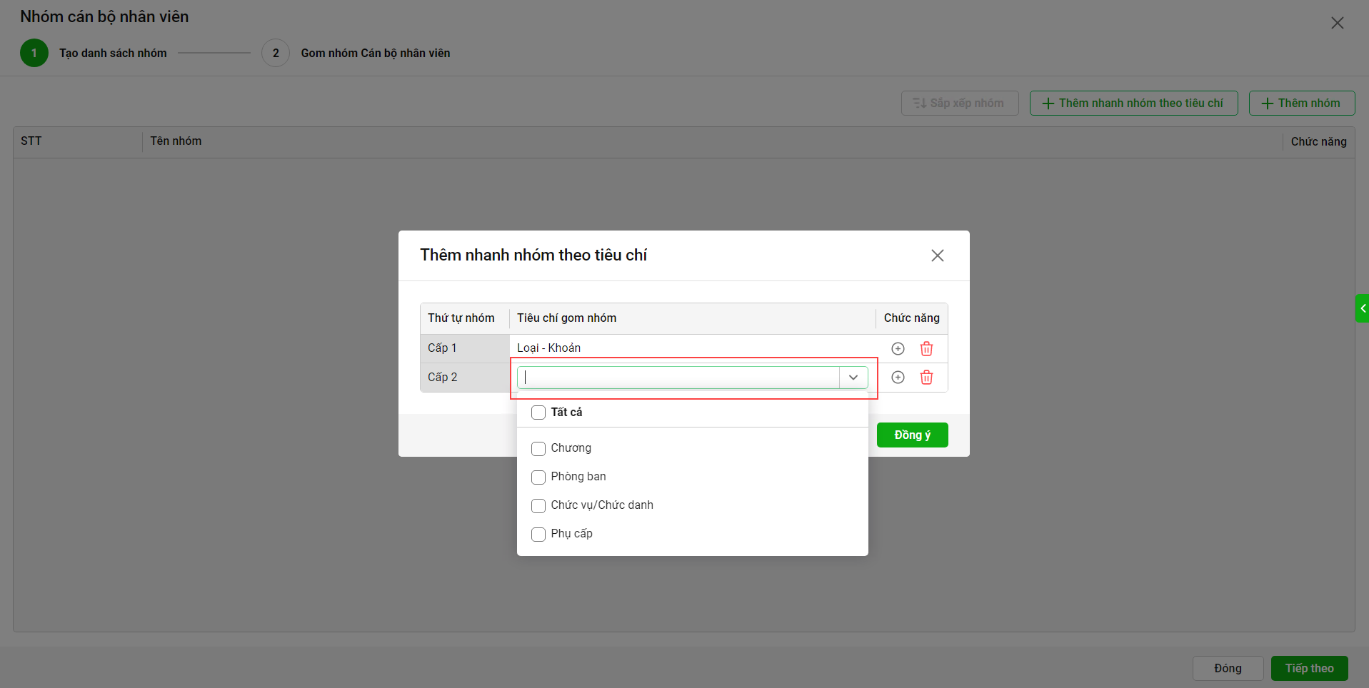Tick the Phòng ban checkbox

tap(538, 477)
